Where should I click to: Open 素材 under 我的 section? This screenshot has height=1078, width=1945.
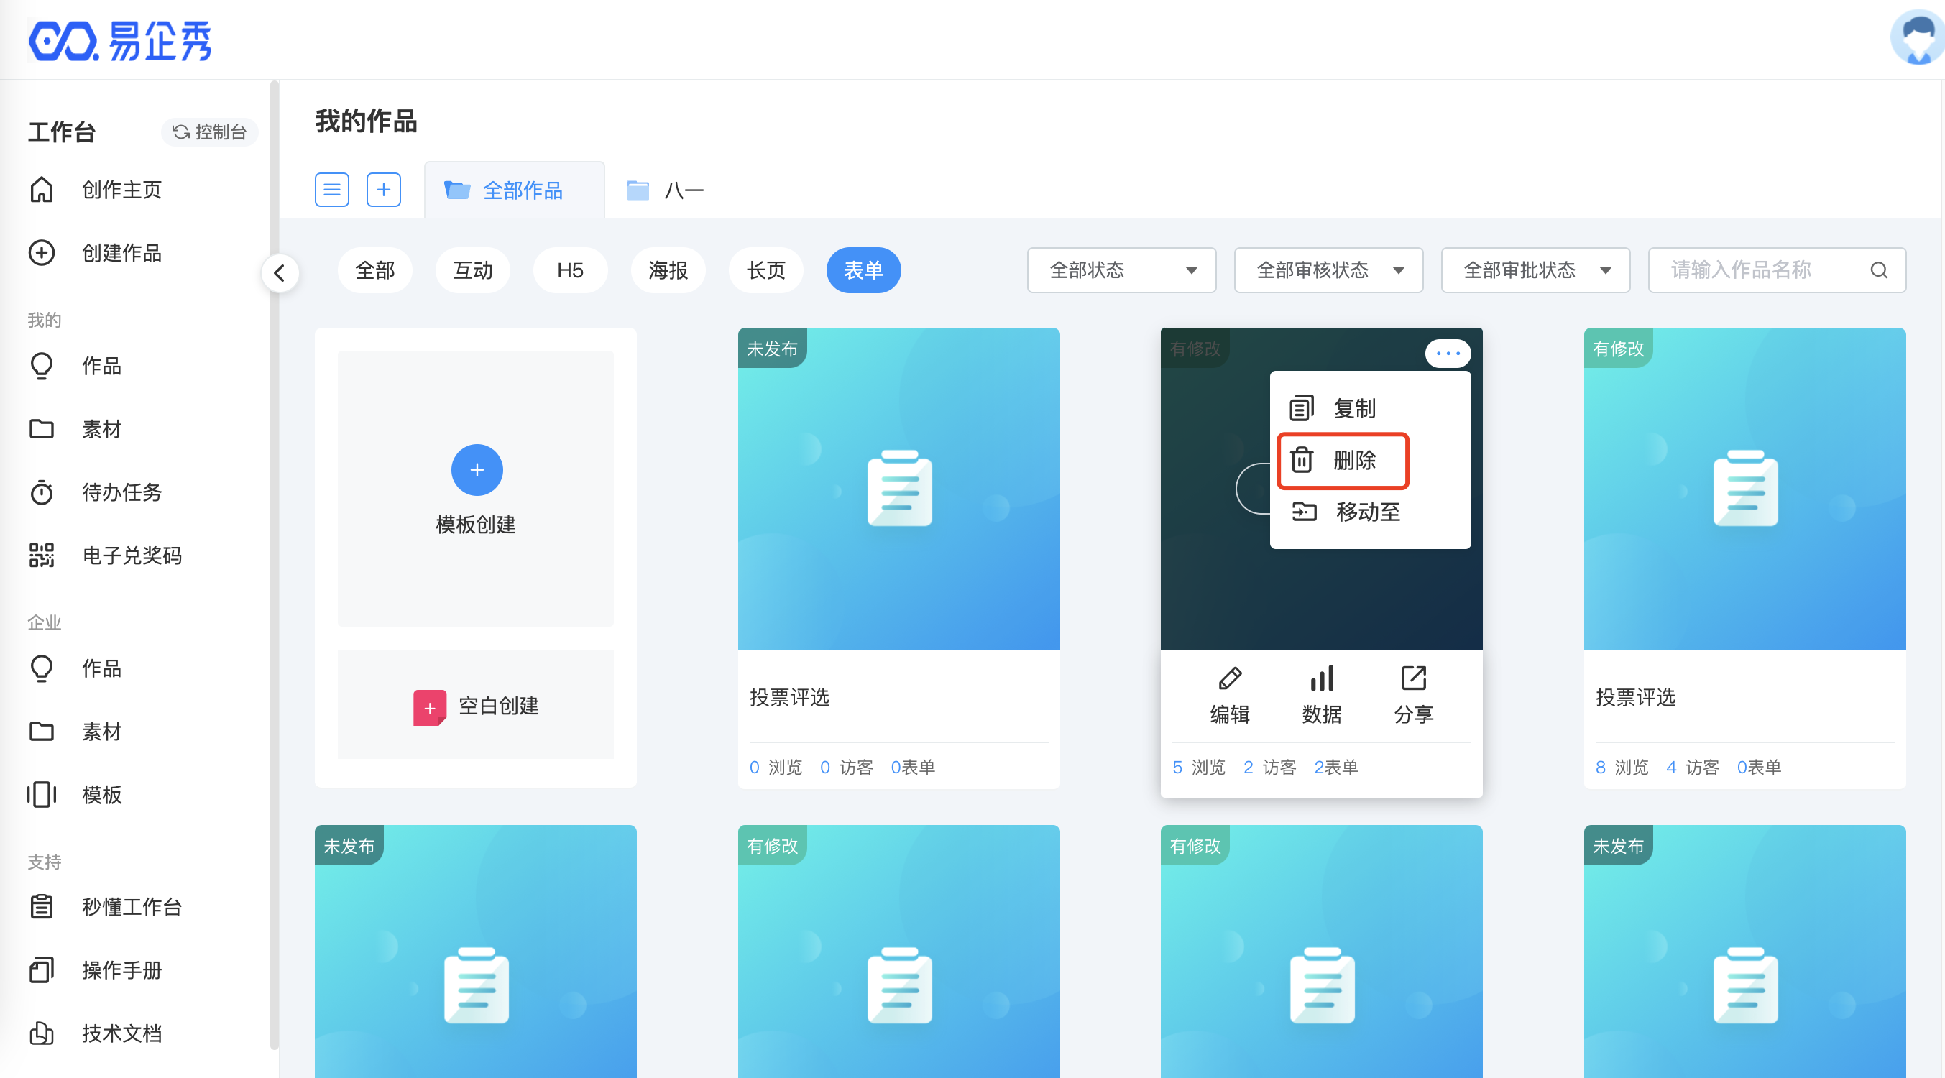(101, 429)
